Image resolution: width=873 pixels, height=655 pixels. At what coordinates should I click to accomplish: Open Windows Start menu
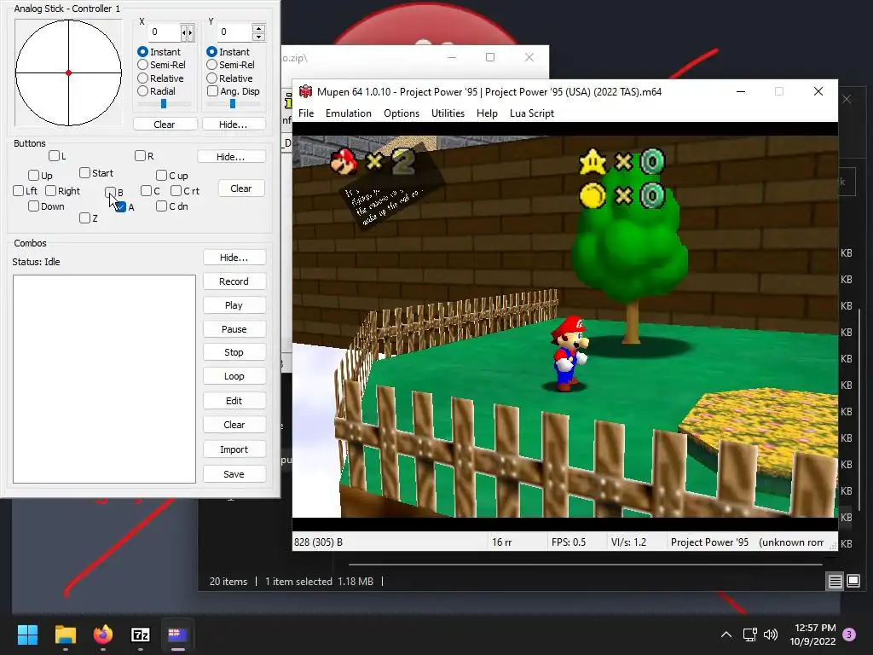27,635
